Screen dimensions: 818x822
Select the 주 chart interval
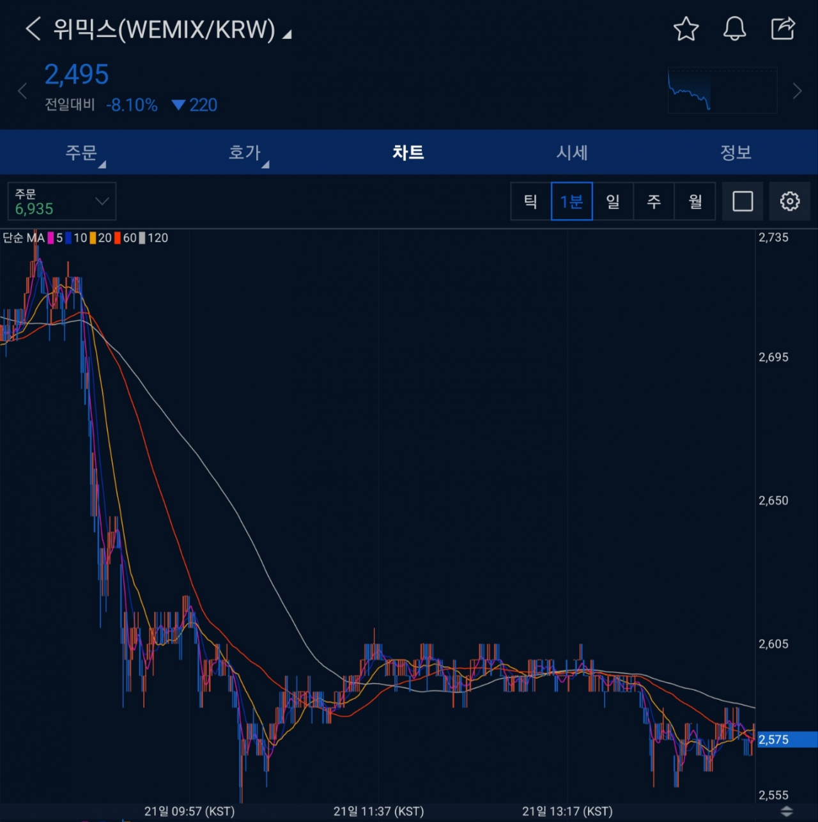(654, 201)
